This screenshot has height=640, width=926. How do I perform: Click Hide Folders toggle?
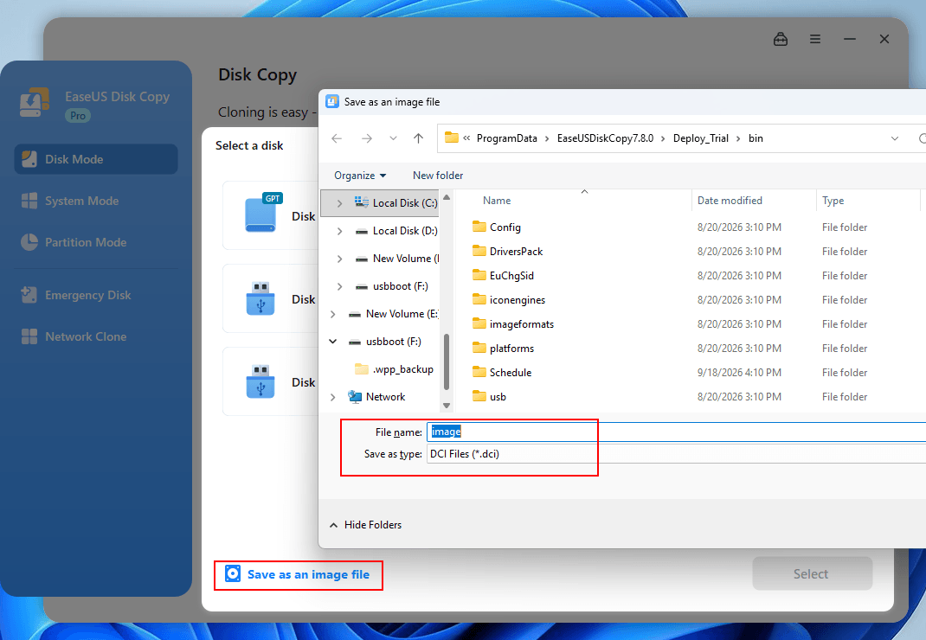click(365, 525)
